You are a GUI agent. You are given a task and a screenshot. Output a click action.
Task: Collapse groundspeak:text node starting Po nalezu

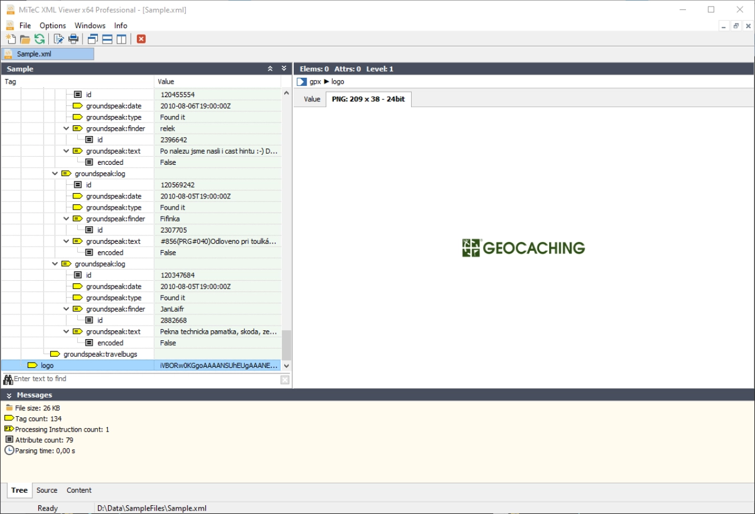67,151
